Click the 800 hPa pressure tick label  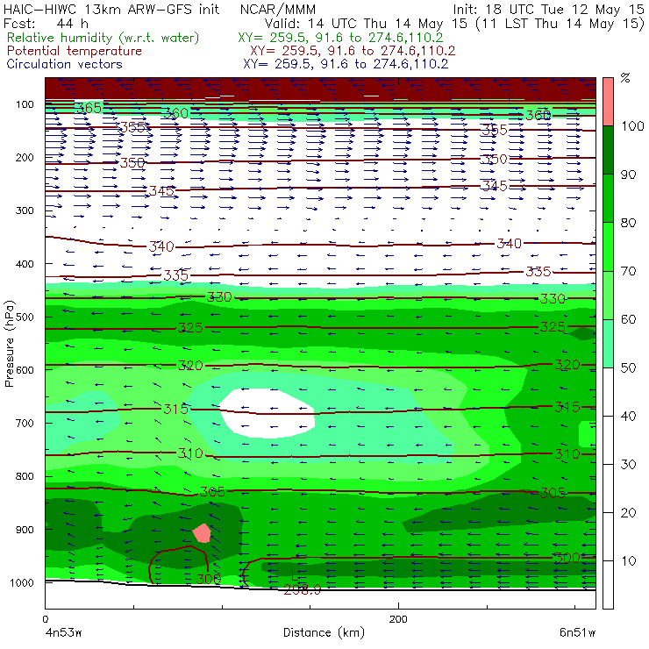click(x=25, y=476)
